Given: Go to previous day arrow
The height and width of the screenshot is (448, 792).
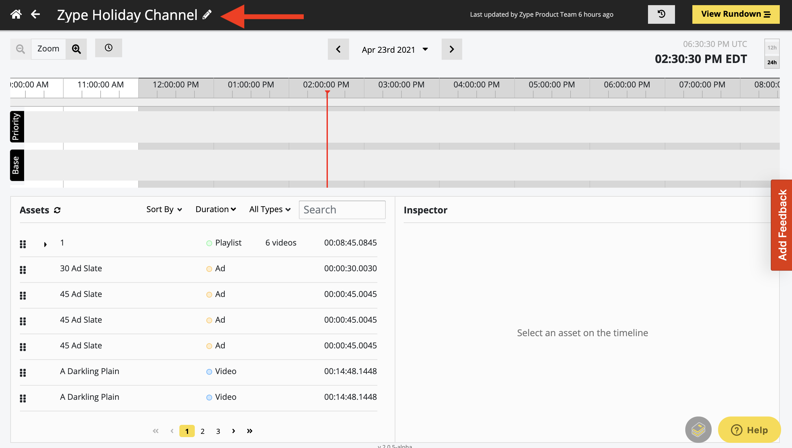Looking at the screenshot, I should (338, 49).
